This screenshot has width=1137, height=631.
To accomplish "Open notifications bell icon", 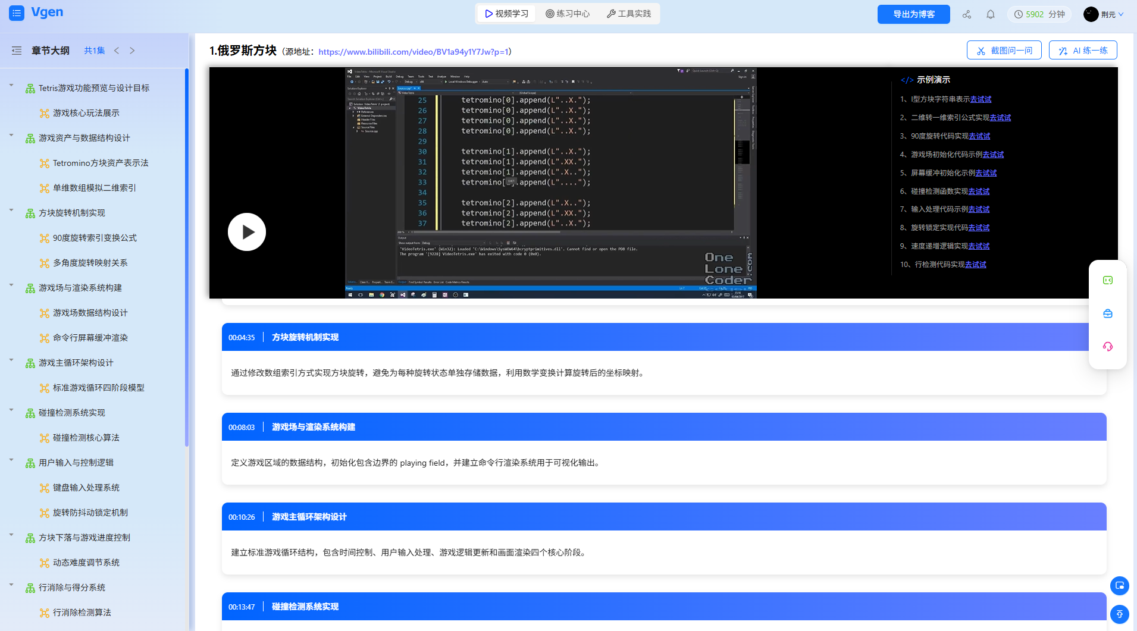I will click(991, 14).
